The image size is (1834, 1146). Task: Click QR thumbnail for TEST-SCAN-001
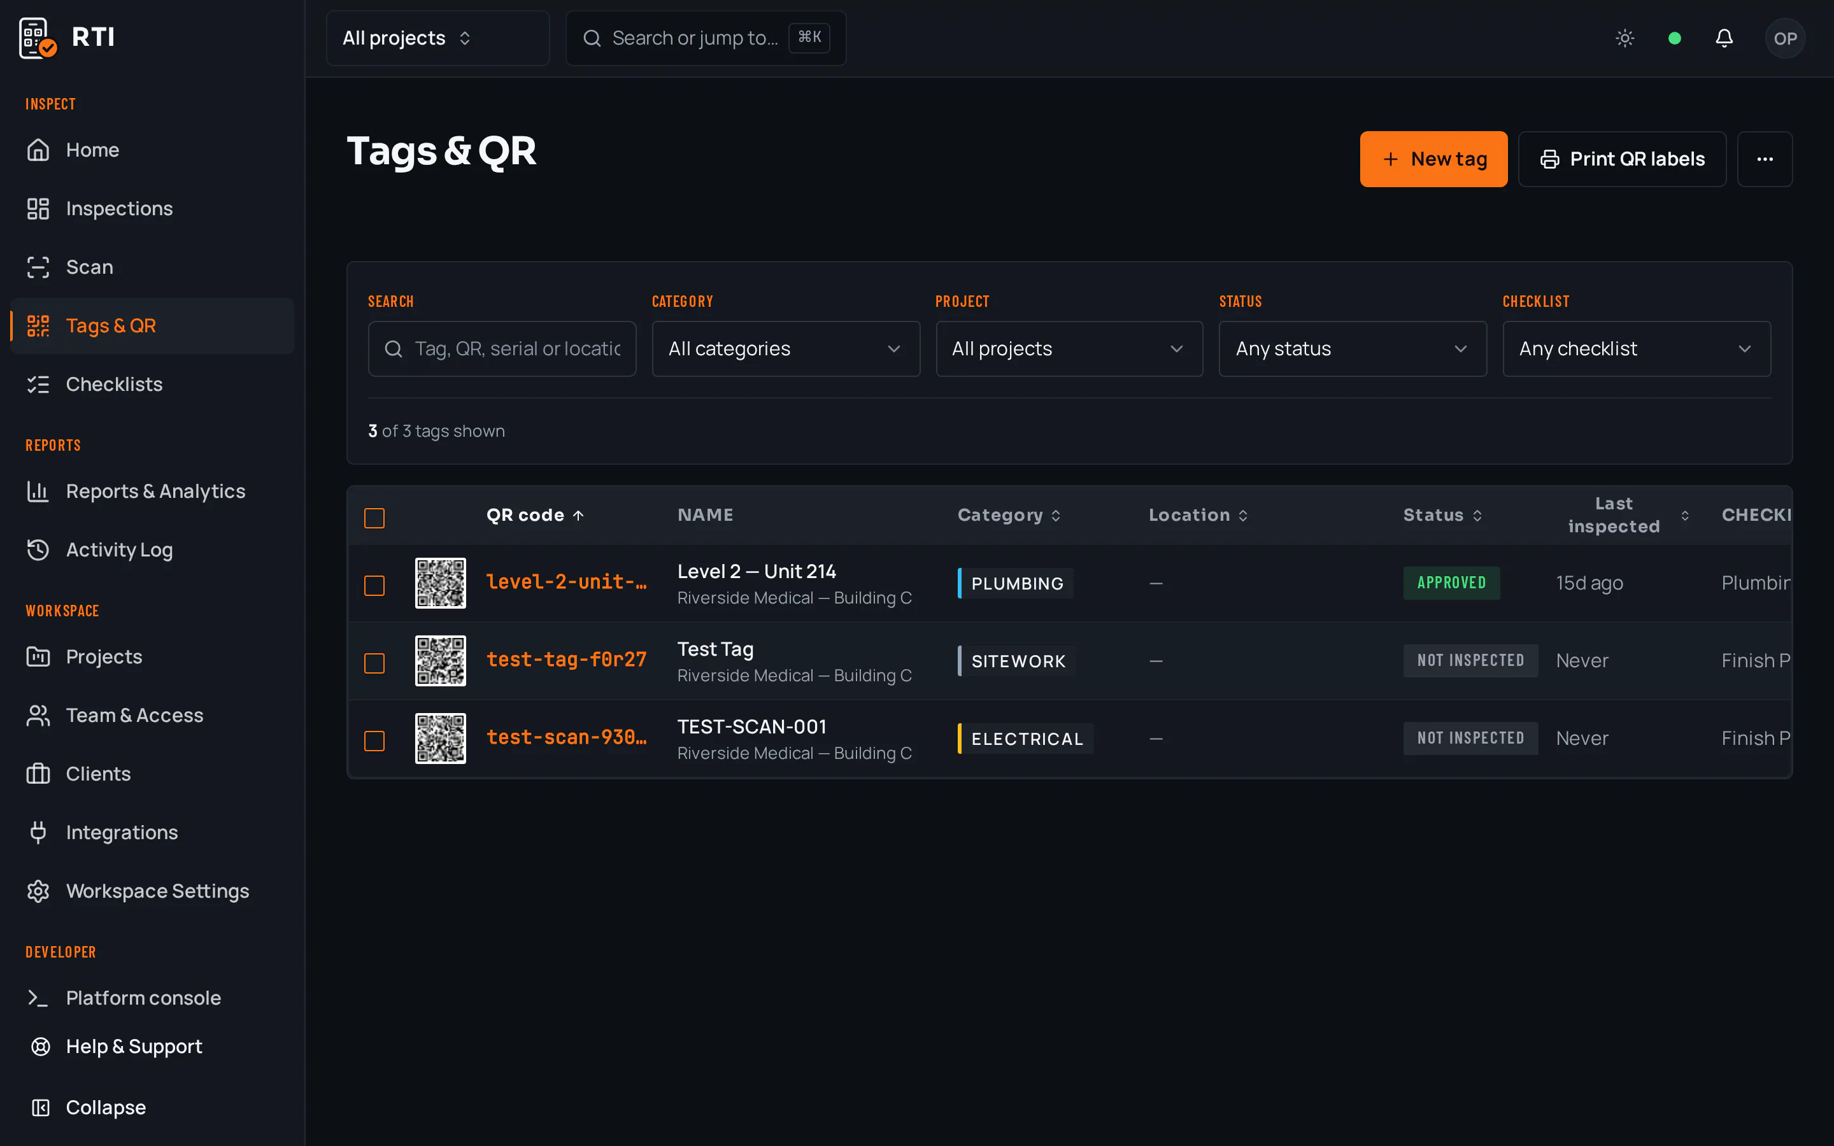coord(440,739)
